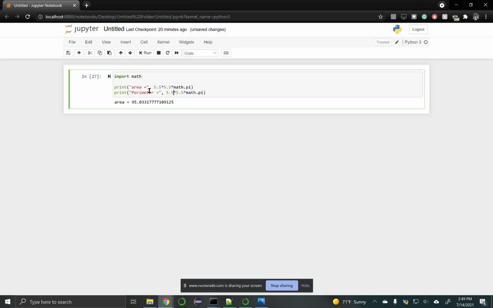Image resolution: width=493 pixels, height=308 pixels.
Task: Open the Kernel menu
Action: tap(163, 42)
